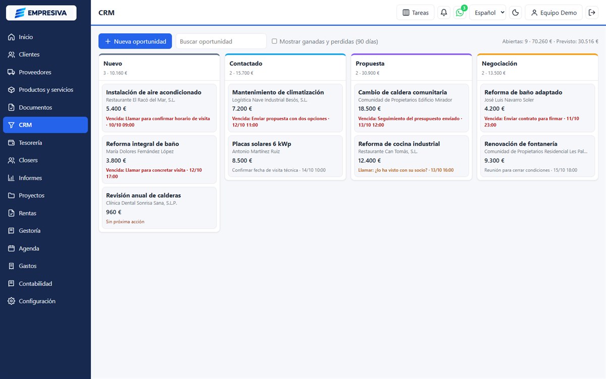Click the Tesorería wallet icon
The height and width of the screenshot is (379, 606).
11,143
